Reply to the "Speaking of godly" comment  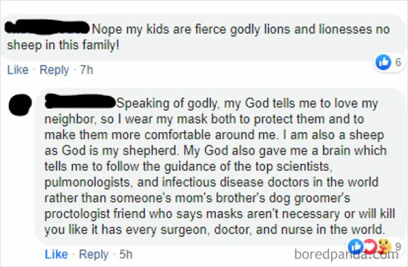pyautogui.click(x=94, y=254)
